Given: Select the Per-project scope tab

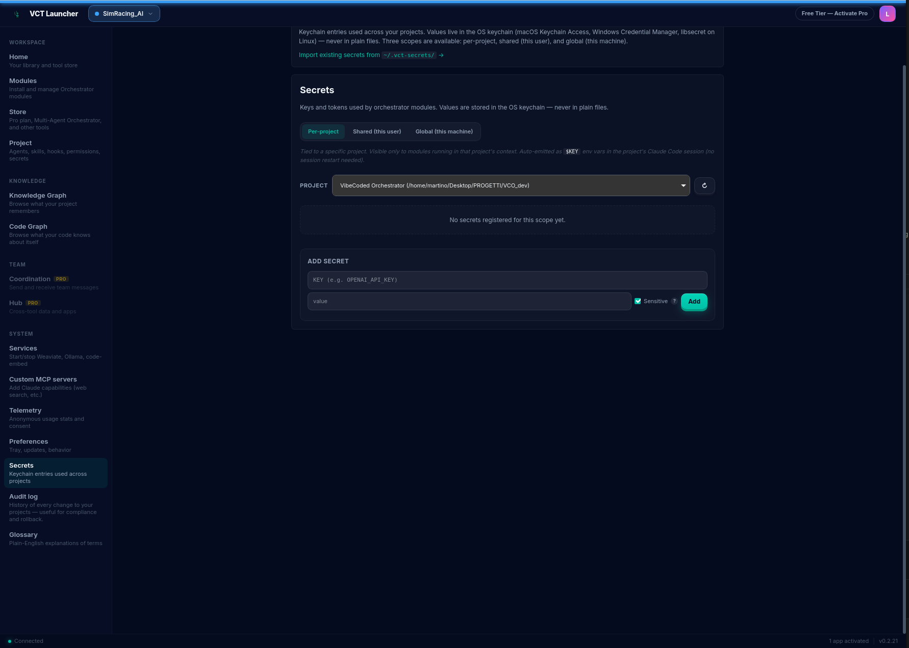Looking at the screenshot, I should tap(323, 131).
